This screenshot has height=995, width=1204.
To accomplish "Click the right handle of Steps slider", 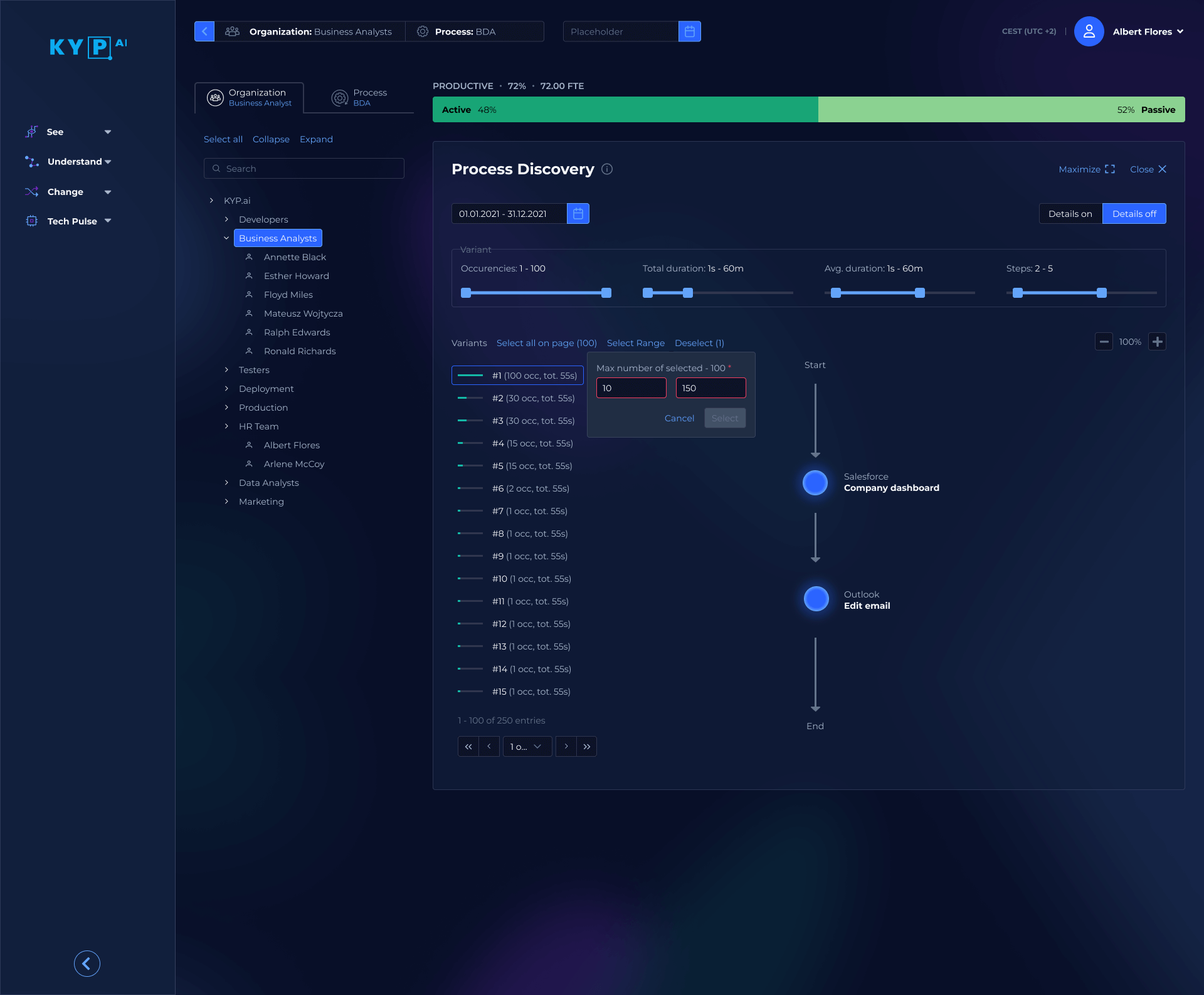I will pyautogui.click(x=1101, y=293).
